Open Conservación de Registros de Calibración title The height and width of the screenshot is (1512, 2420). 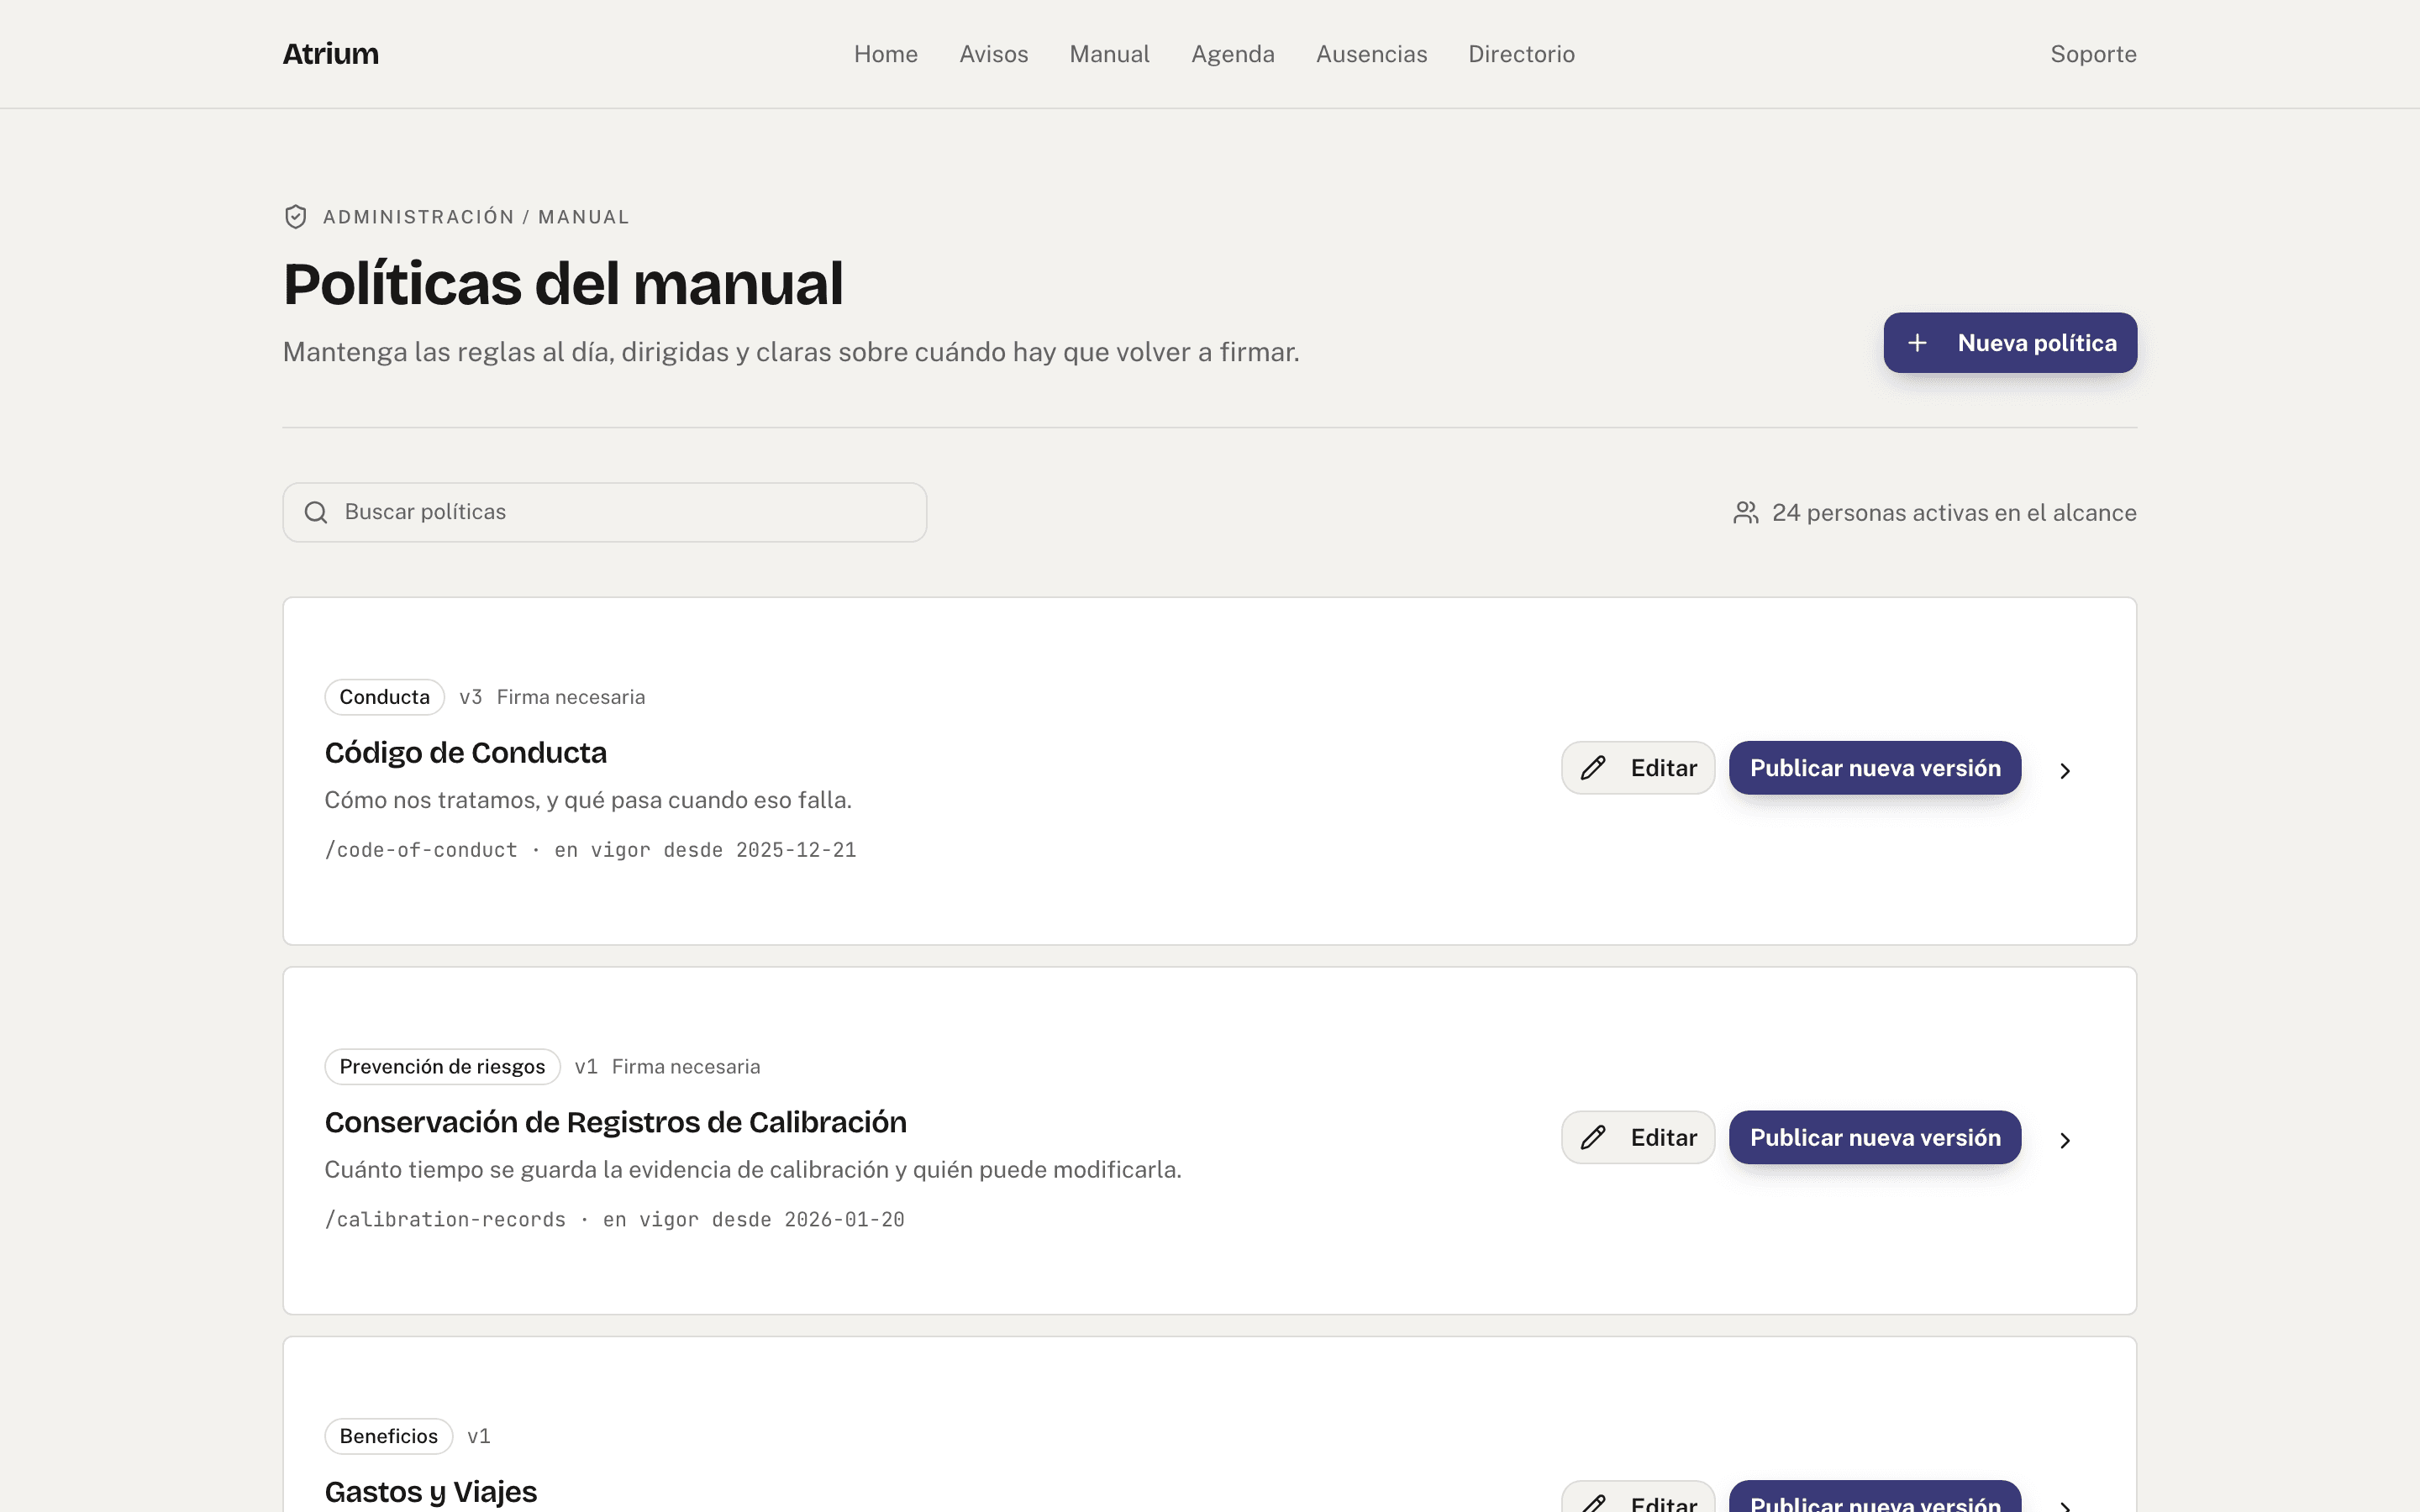(615, 1123)
